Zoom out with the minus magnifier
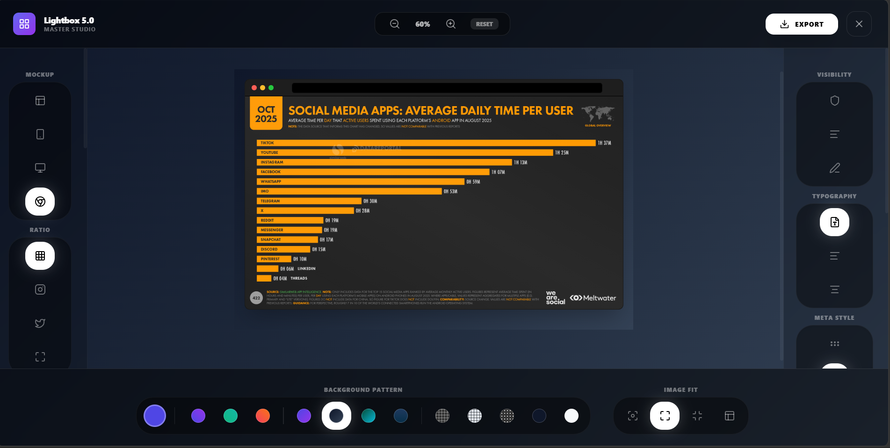 pos(395,24)
